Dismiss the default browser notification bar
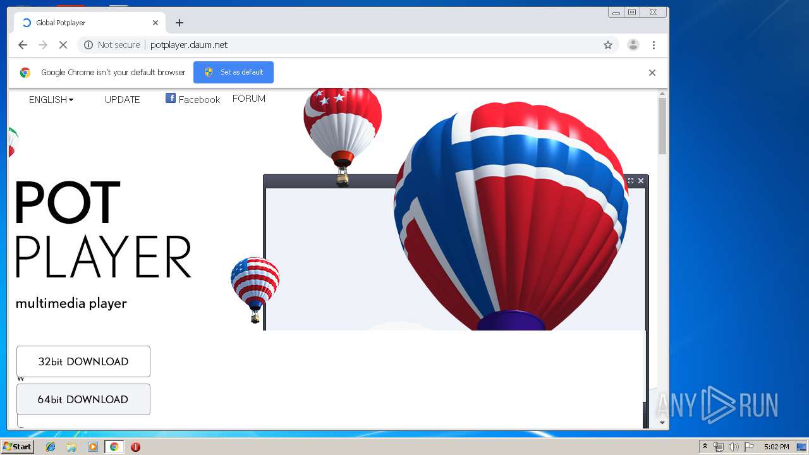Image resolution: width=809 pixels, height=455 pixels. point(652,73)
